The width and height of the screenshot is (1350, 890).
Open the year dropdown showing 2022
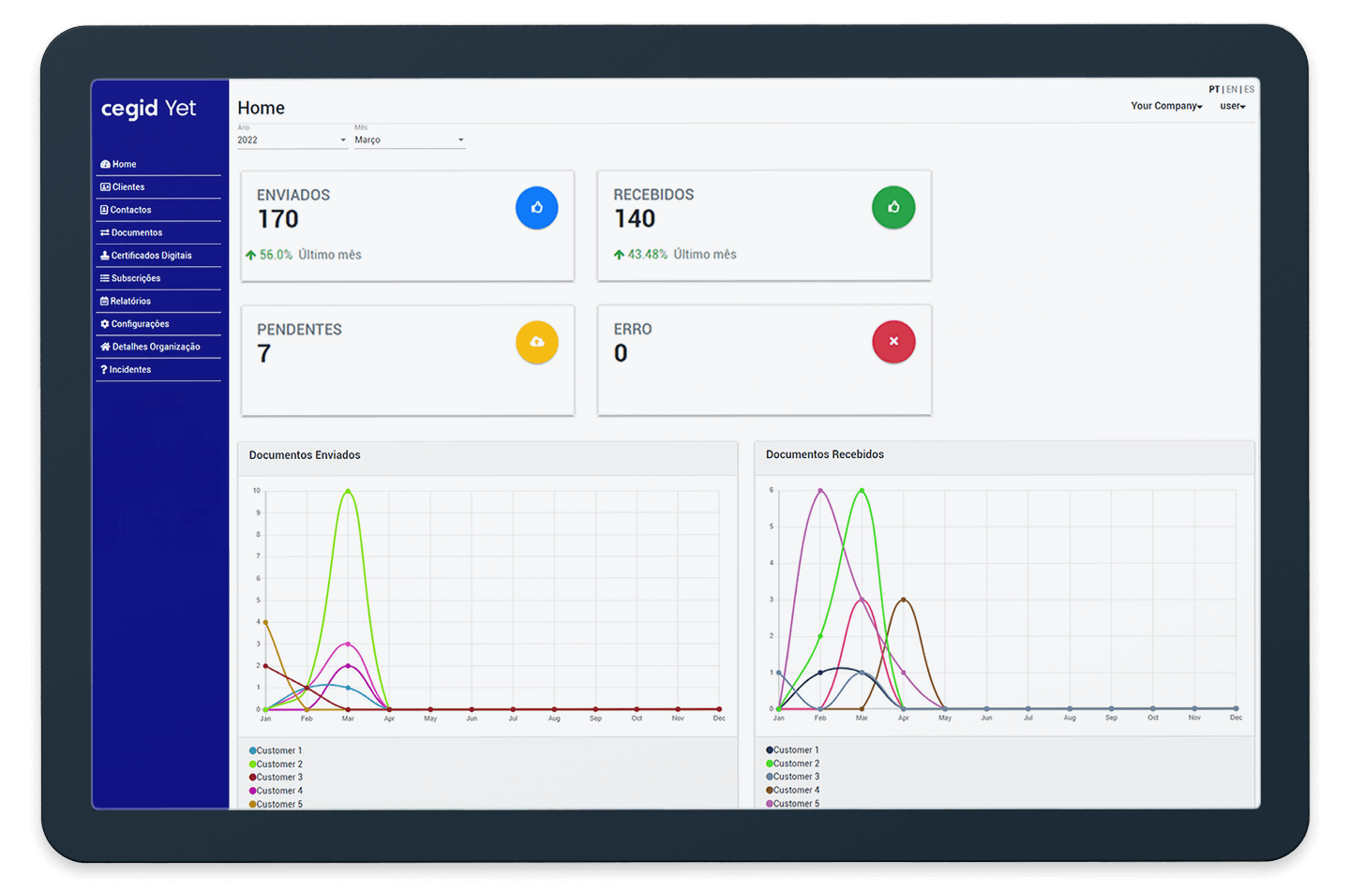(292, 141)
